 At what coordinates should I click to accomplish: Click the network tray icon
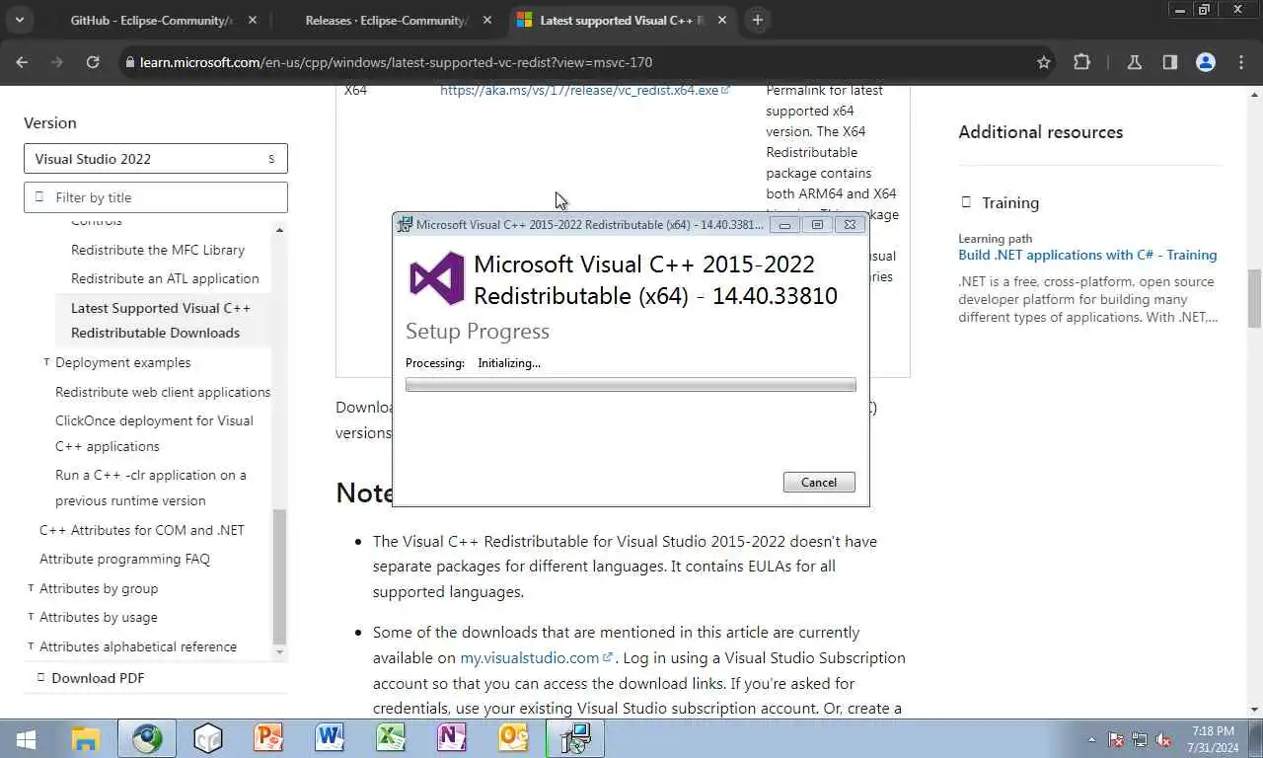click(x=1140, y=739)
